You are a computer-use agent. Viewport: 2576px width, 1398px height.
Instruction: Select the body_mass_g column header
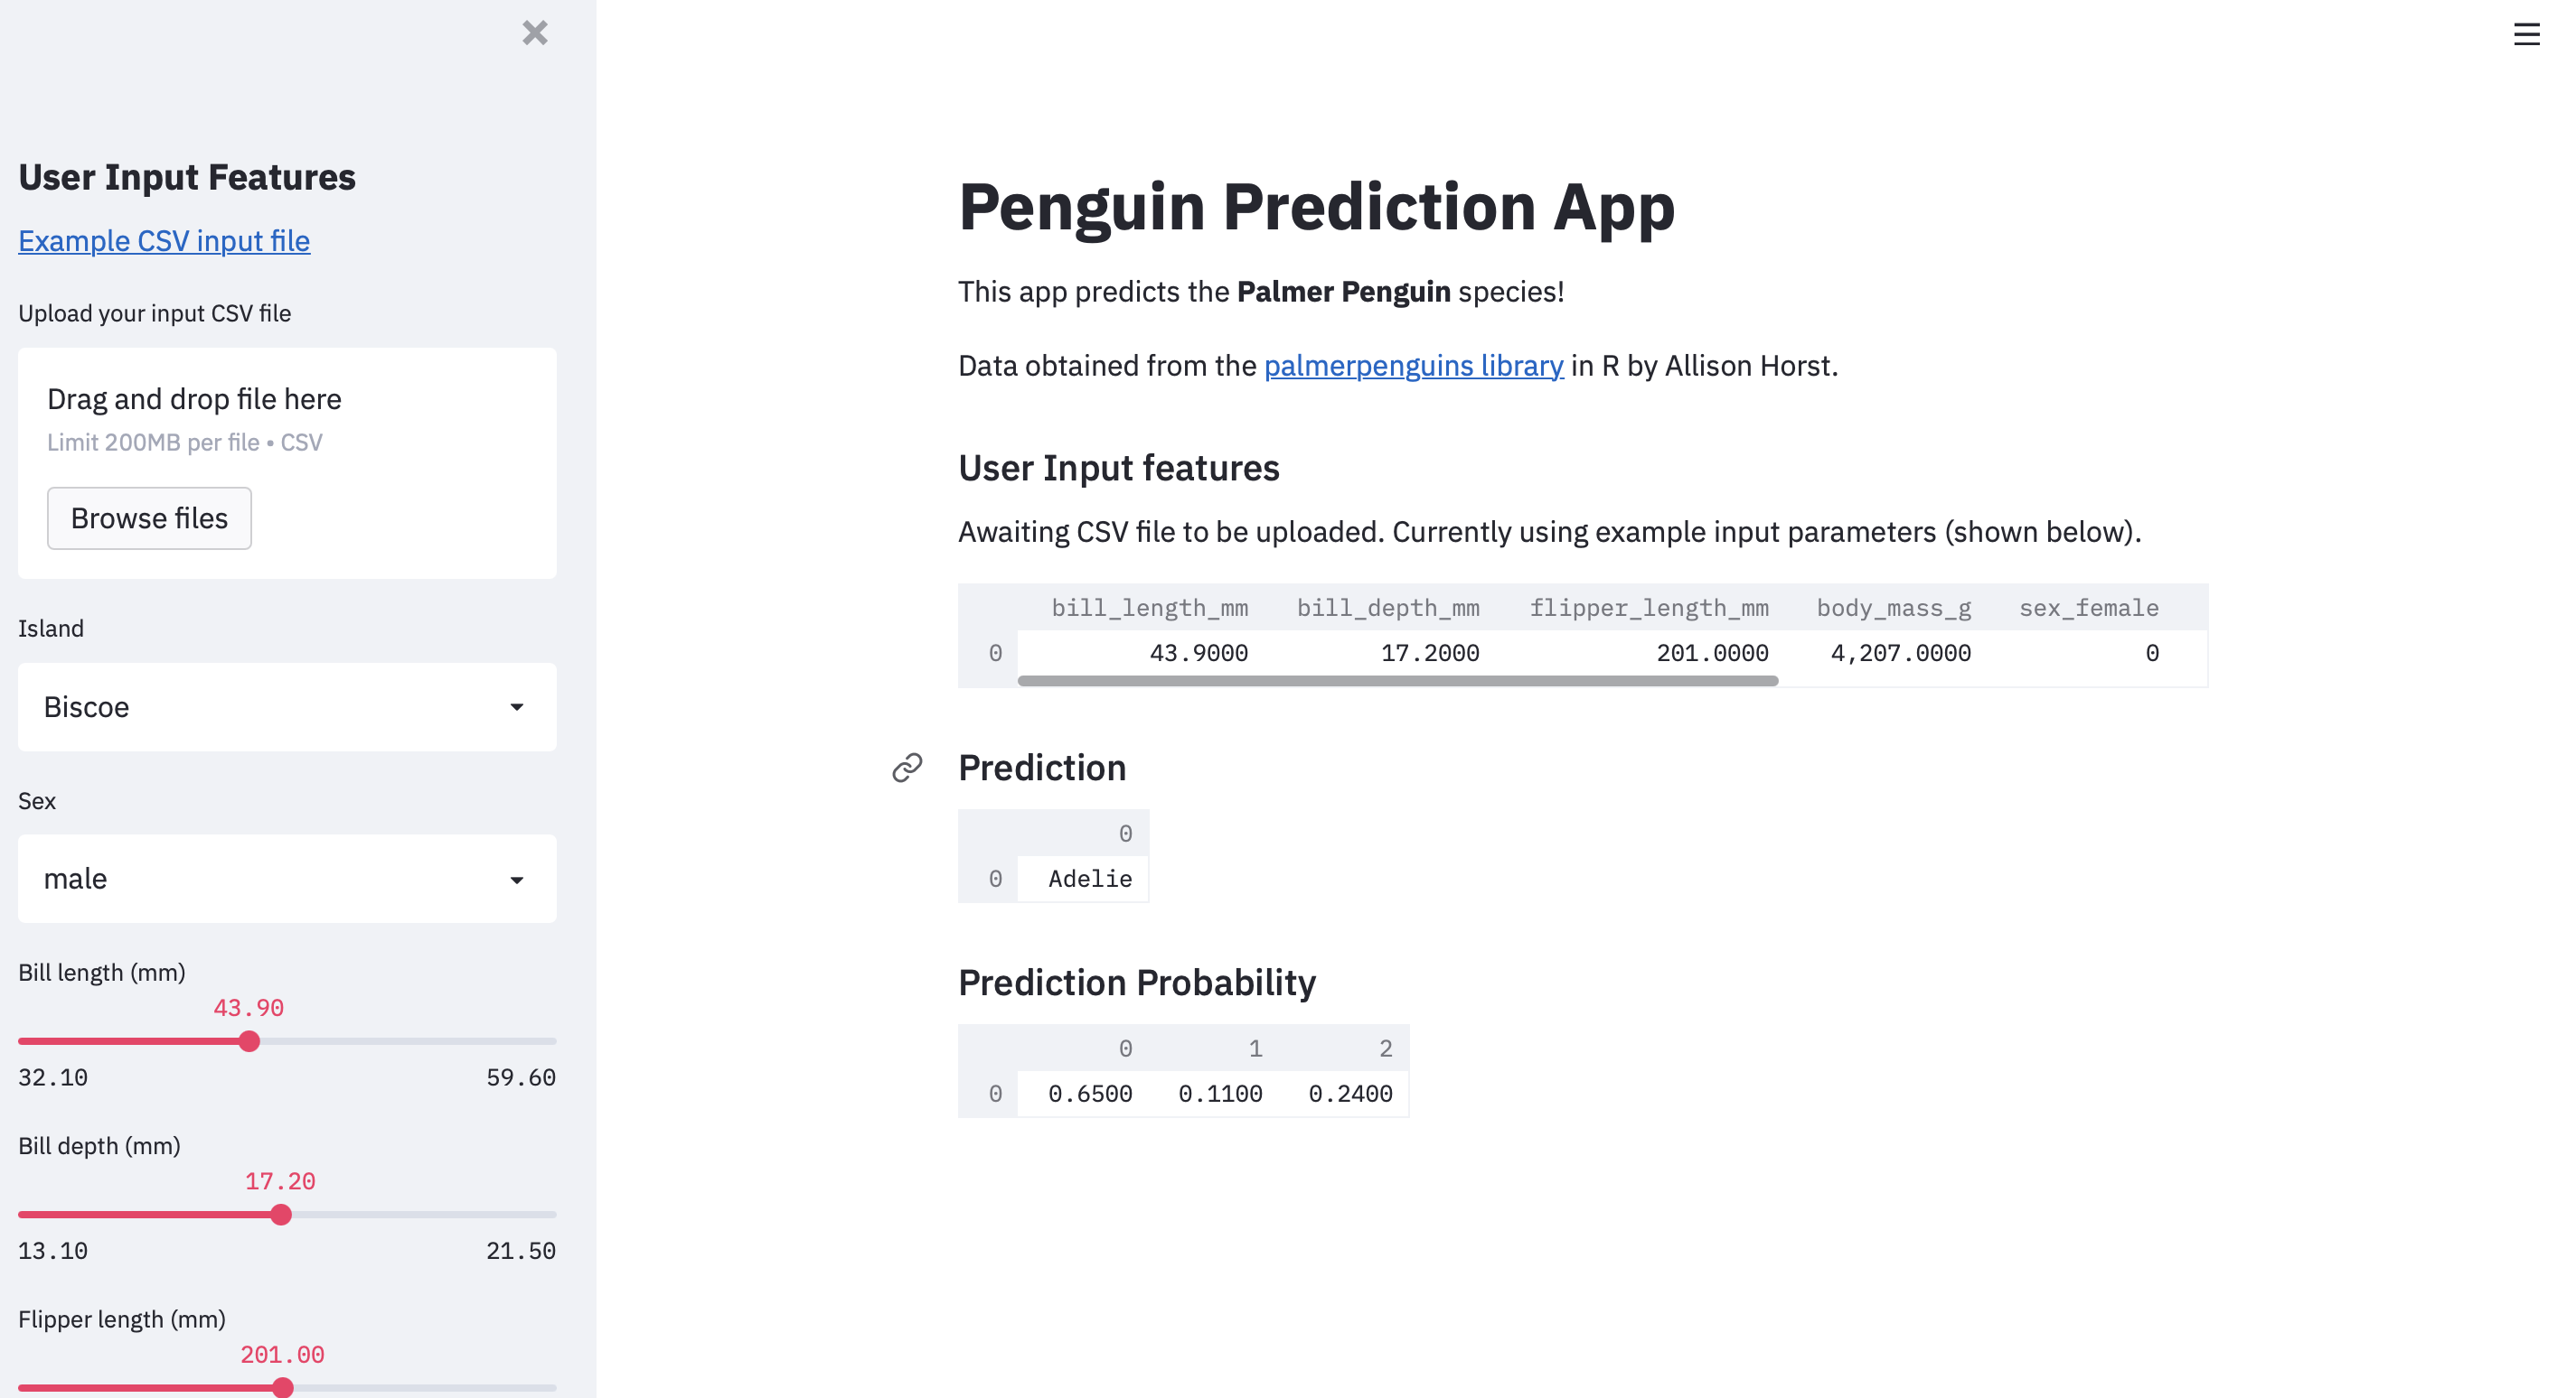pos(1893,608)
